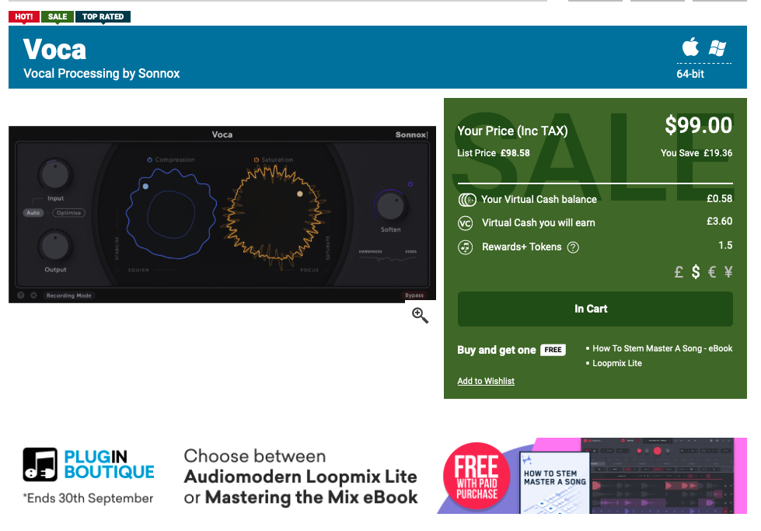
Task: Click the settings gear in Voca image
Action: pos(33,295)
